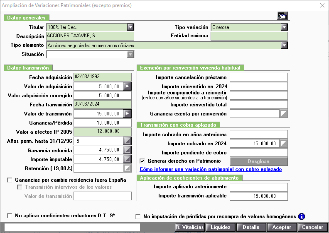Image resolution: width=329 pixels, height=233 pixels.
Task: Click the Valor de adquisición field showing 5.000,00
Action: coord(98,86)
